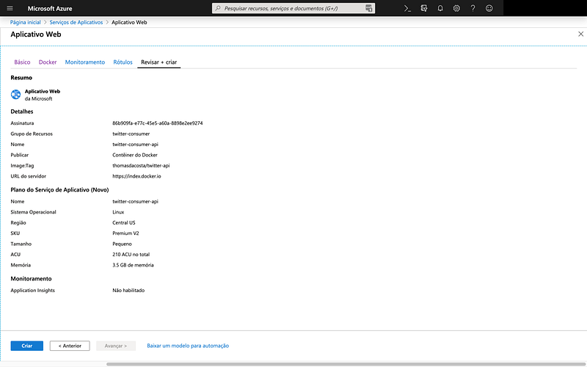The height and width of the screenshot is (367, 587).
Task: Go to Serviços de Aplicativos breadcrumb
Action: pos(76,22)
